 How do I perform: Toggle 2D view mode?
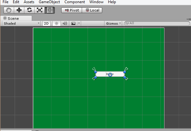coord(46,23)
